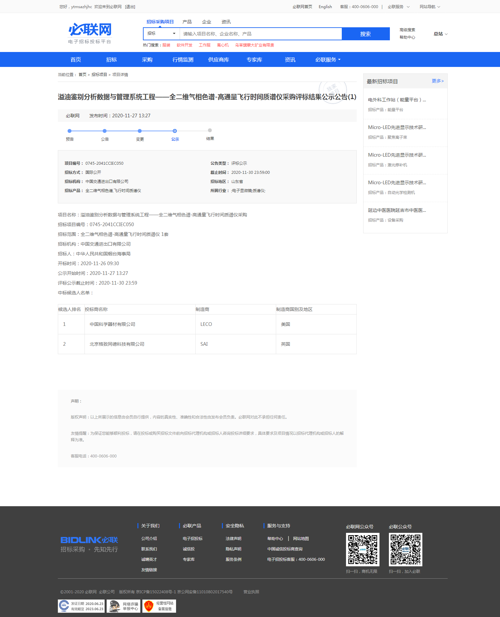Open the 行情监测 navigation item
This screenshot has width=500, height=617.
(183, 60)
